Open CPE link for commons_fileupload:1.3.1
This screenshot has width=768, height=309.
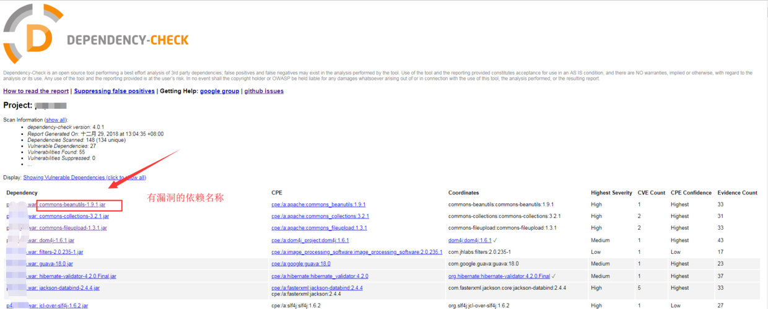319,228
